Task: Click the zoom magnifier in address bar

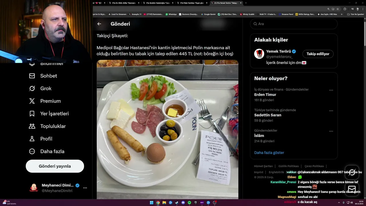Action: [x=329, y=9]
